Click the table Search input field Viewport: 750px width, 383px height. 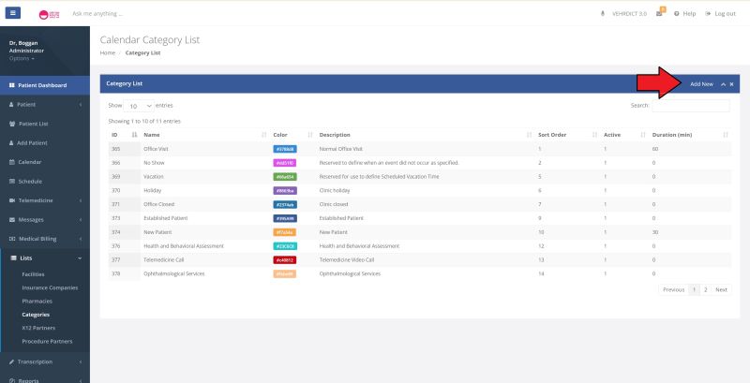[x=691, y=106]
